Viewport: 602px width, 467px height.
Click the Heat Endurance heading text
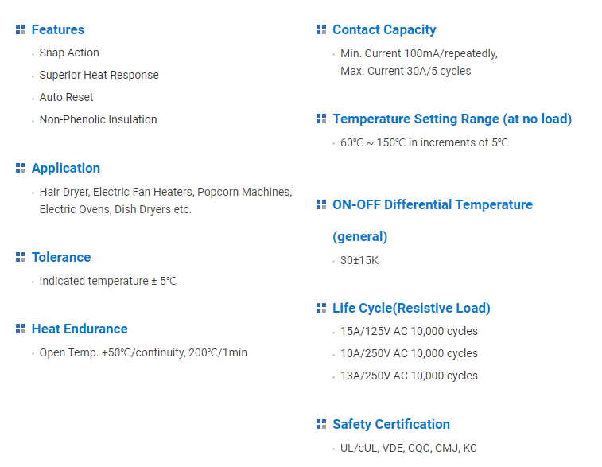[x=80, y=329]
